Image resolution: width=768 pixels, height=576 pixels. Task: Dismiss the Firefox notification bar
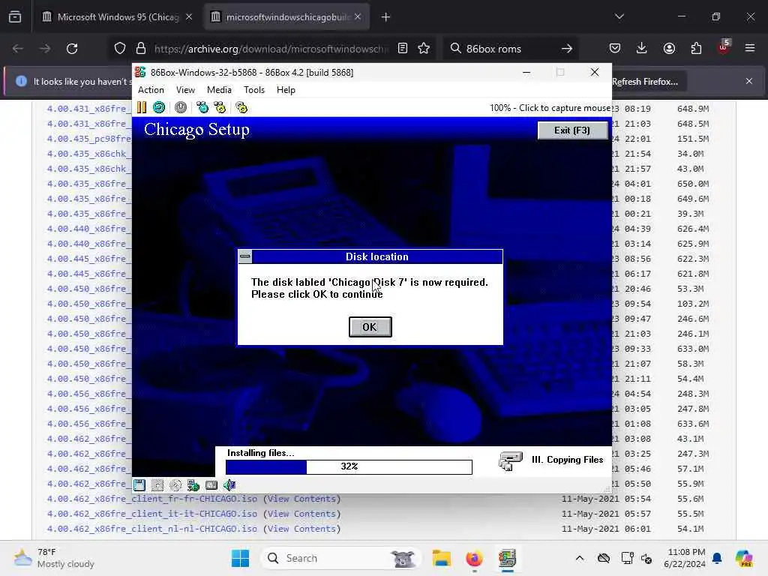pyautogui.click(x=749, y=81)
